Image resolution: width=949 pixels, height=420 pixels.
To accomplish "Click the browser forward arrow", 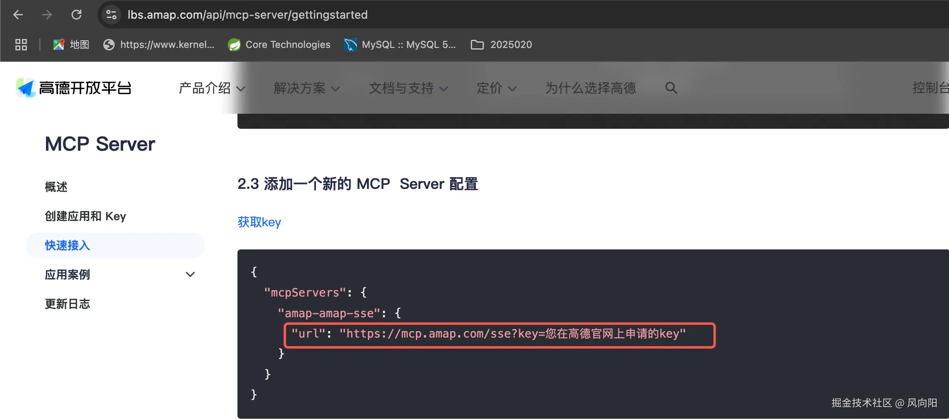I will point(47,15).
